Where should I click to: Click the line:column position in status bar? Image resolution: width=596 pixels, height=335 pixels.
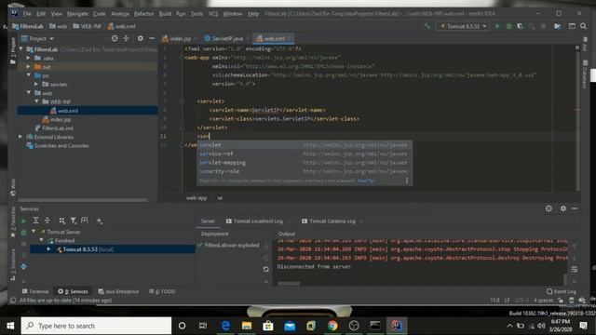tap(494, 300)
